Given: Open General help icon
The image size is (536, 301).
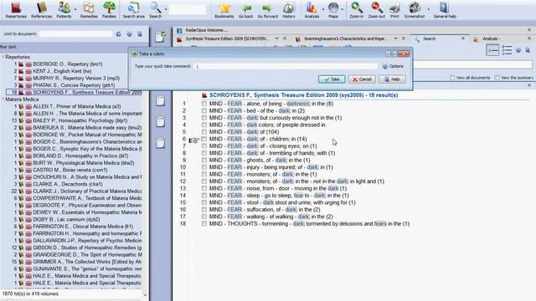Looking at the screenshot, I should click(445, 9).
